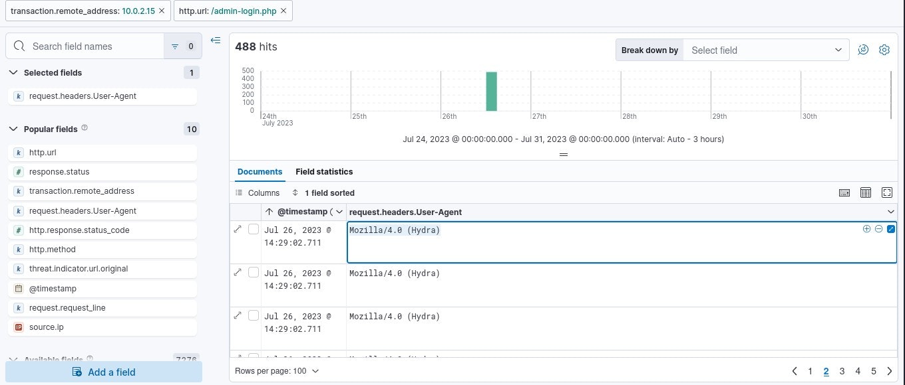Image resolution: width=905 pixels, height=385 pixels.
Task: Tick the second document row checkbox
Action: tap(254, 272)
